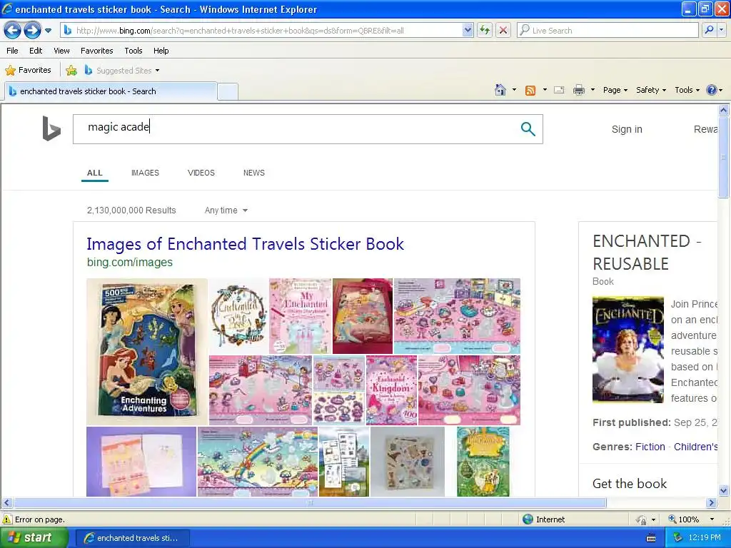Viewport: 731px width, 548px height.
Task: Expand the feeds dropdown arrow
Action: 545,90
